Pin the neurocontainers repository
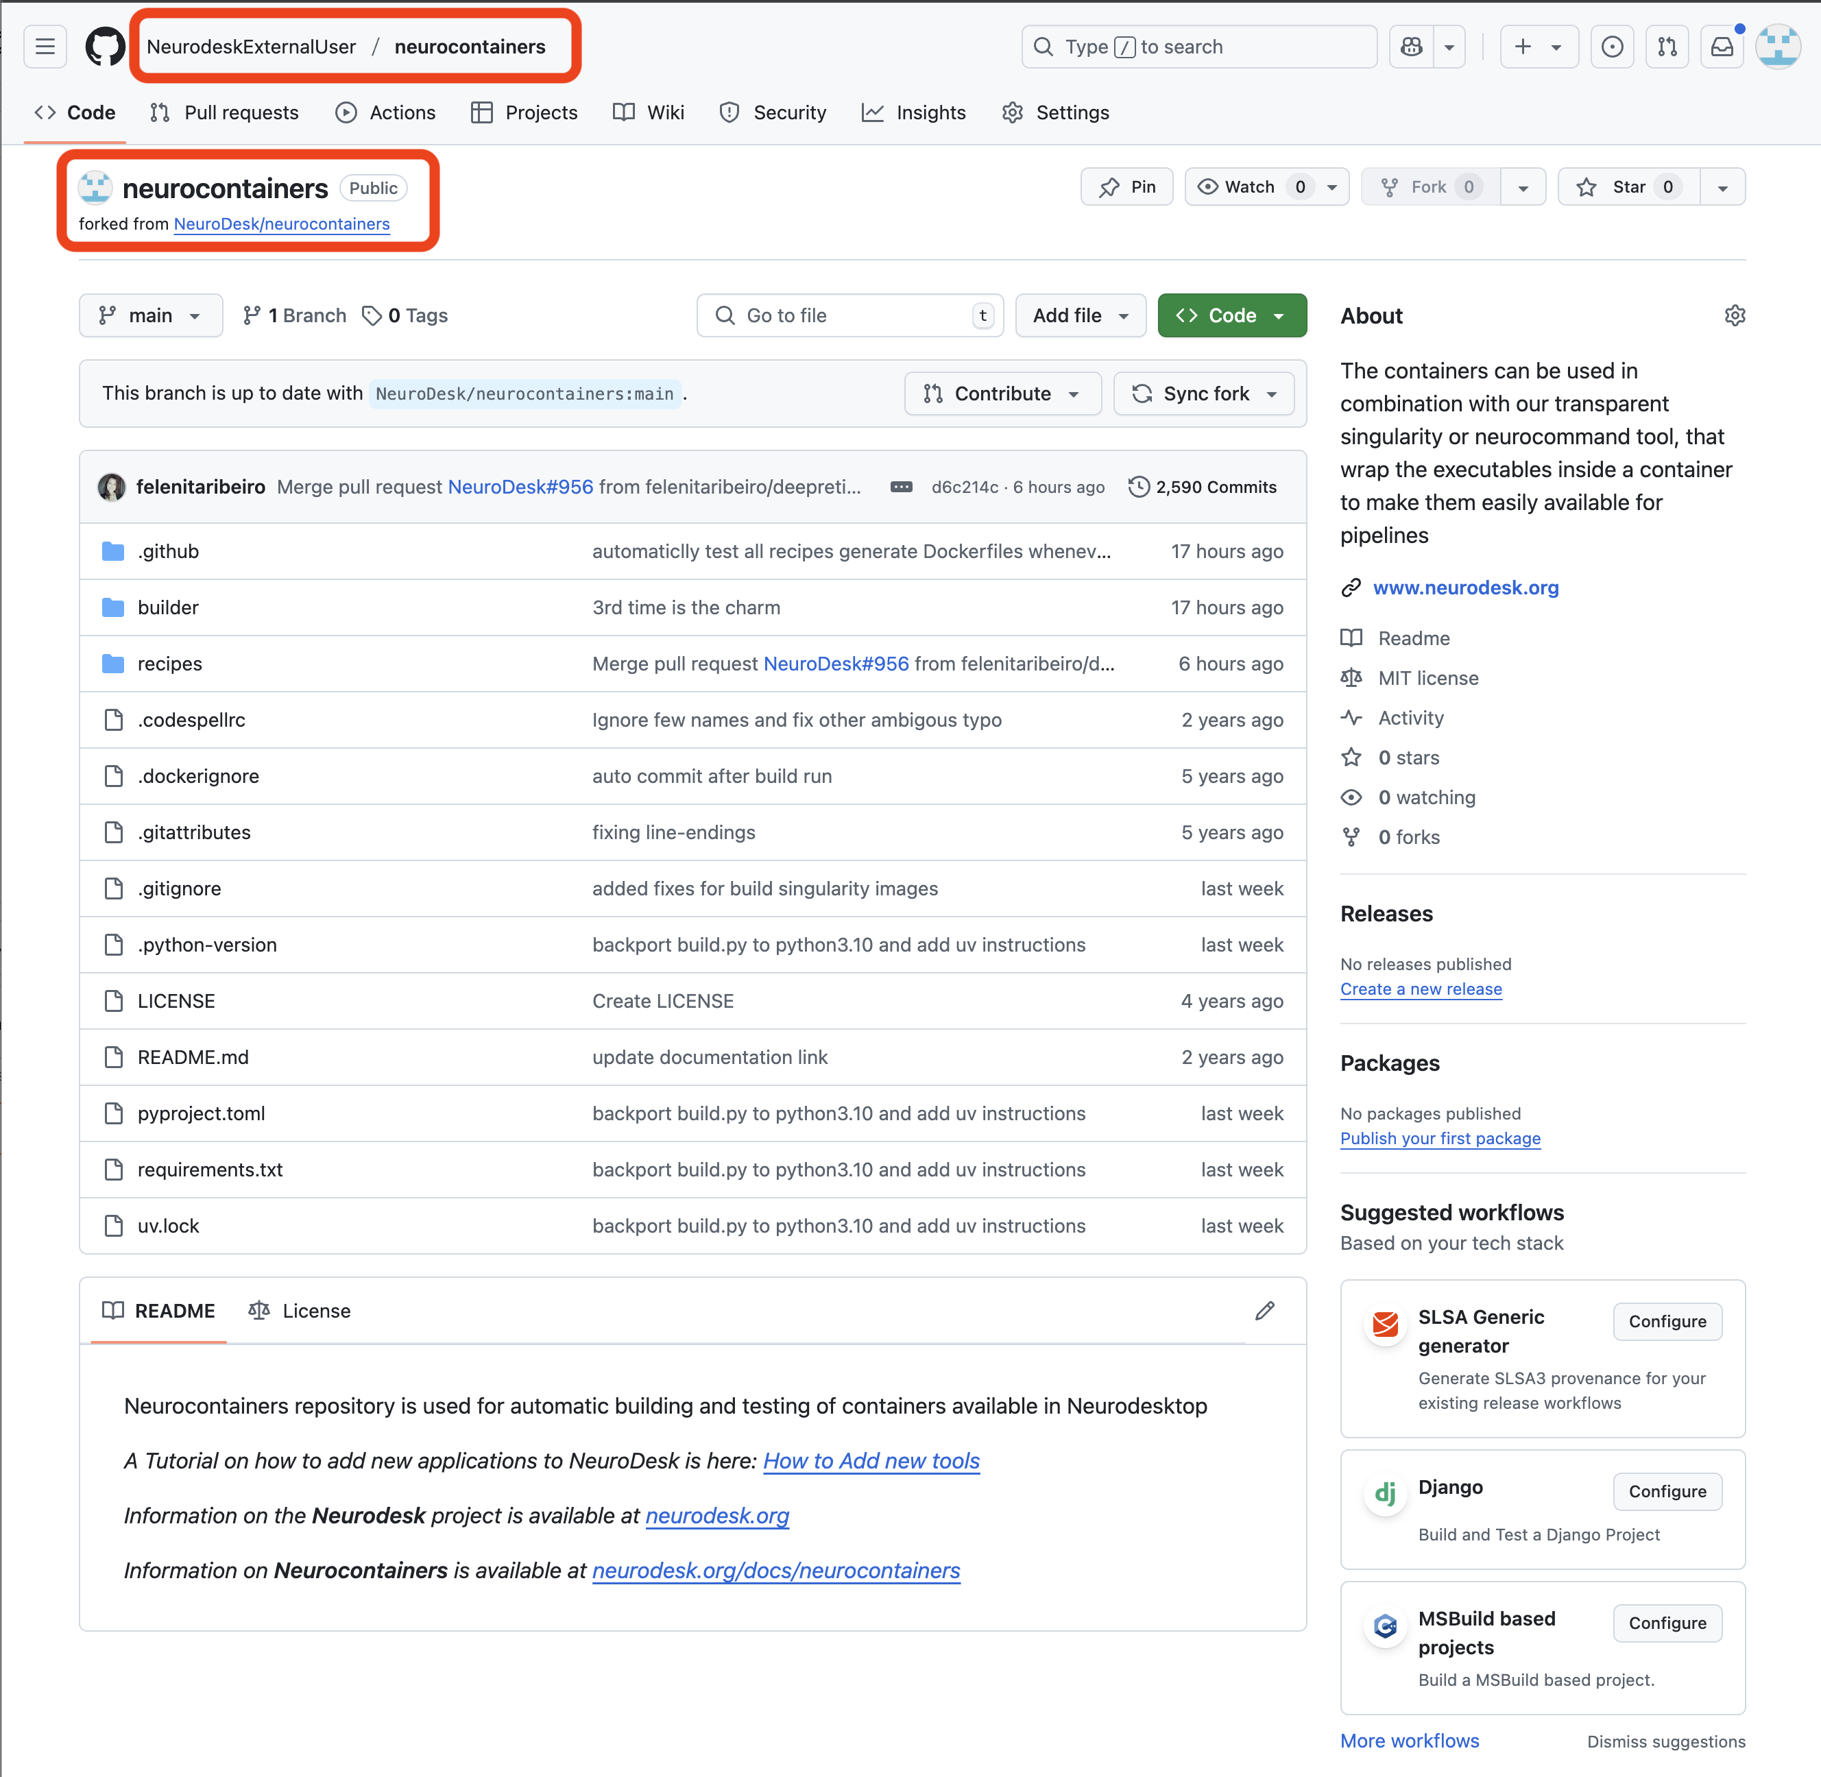The image size is (1821, 1777). (x=1126, y=186)
